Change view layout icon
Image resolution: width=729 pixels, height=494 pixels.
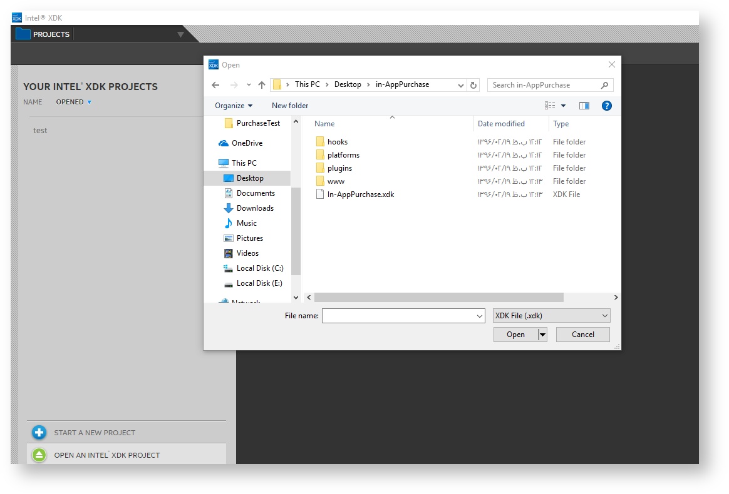coord(549,106)
